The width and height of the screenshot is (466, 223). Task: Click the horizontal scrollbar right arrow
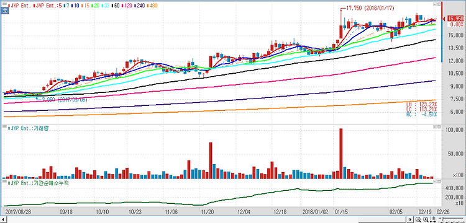click(411, 220)
